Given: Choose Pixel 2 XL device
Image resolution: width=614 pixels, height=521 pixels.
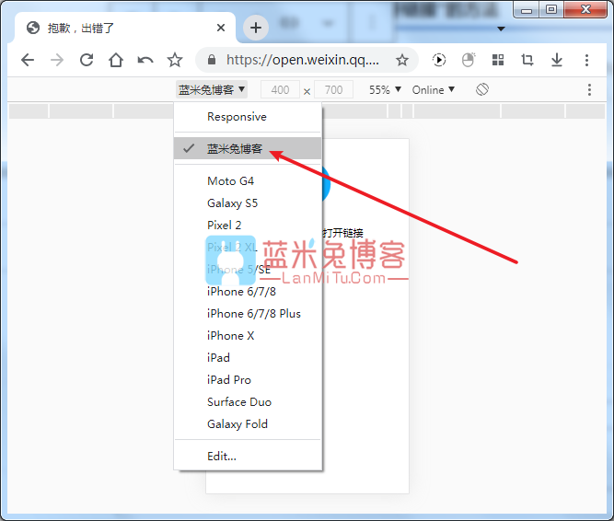Looking at the screenshot, I should point(248,247).
